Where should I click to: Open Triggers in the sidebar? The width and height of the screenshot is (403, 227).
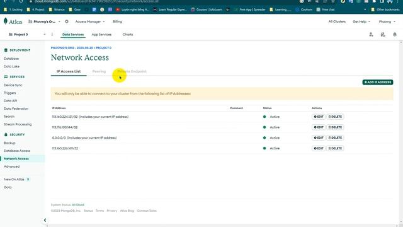coord(10,93)
